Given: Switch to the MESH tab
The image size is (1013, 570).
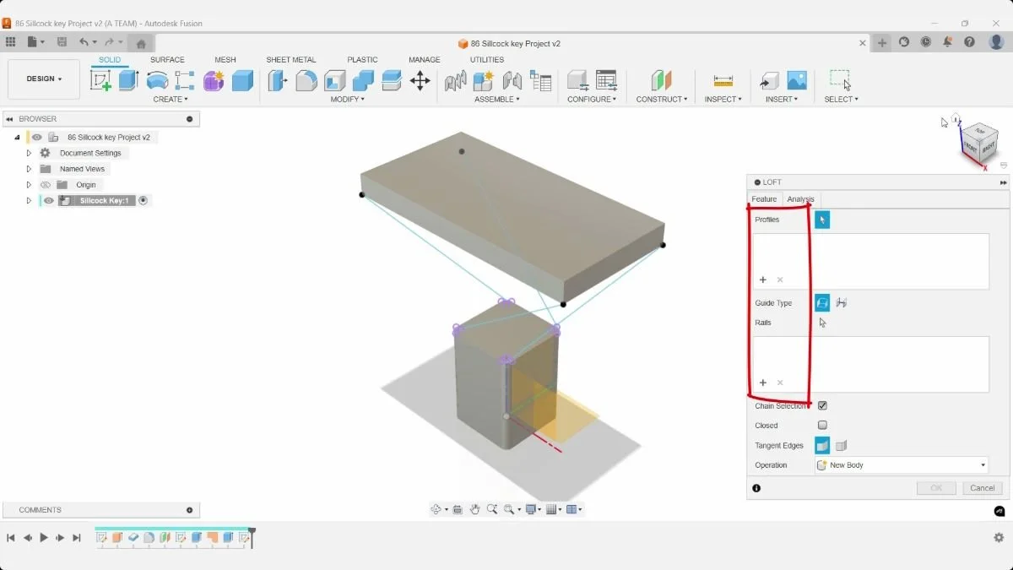Looking at the screenshot, I should (x=225, y=60).
